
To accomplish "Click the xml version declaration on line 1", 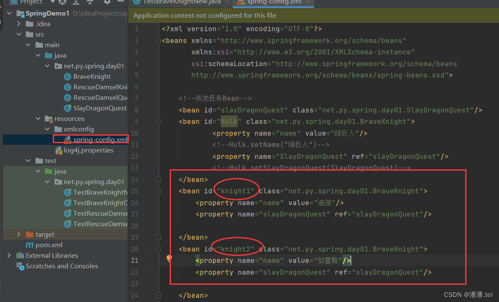I will coord(241,29).
